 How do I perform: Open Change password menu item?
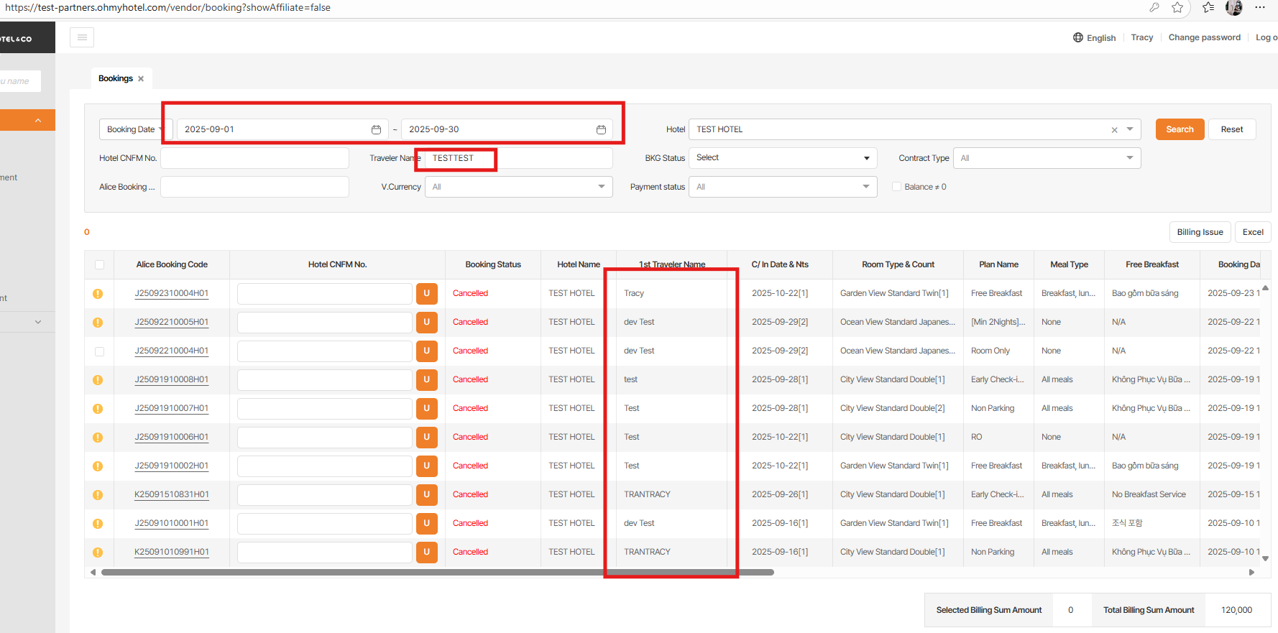(1204, 37)
